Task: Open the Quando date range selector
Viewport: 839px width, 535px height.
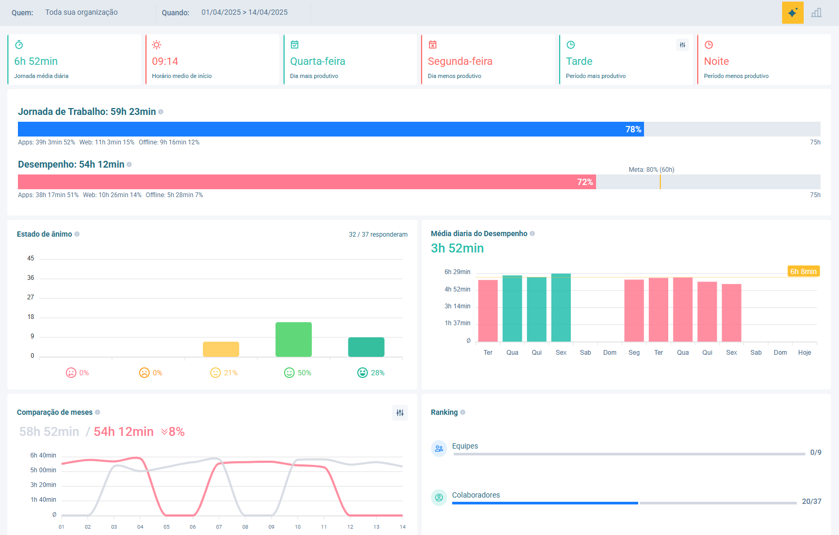Action: (244, 12)
